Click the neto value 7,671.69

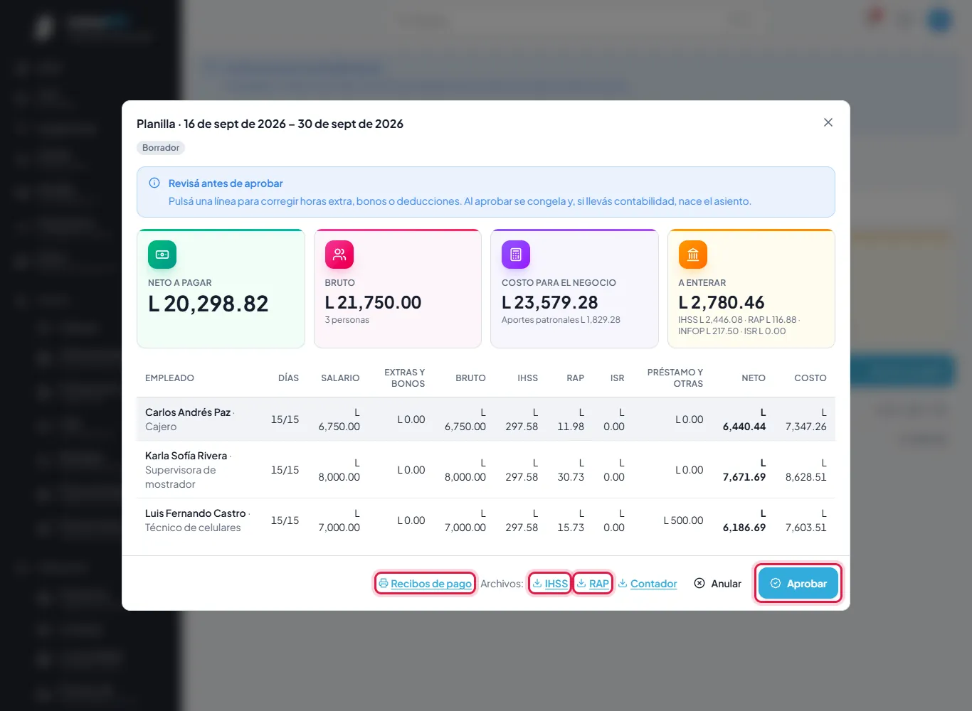[x=744, y=470]
